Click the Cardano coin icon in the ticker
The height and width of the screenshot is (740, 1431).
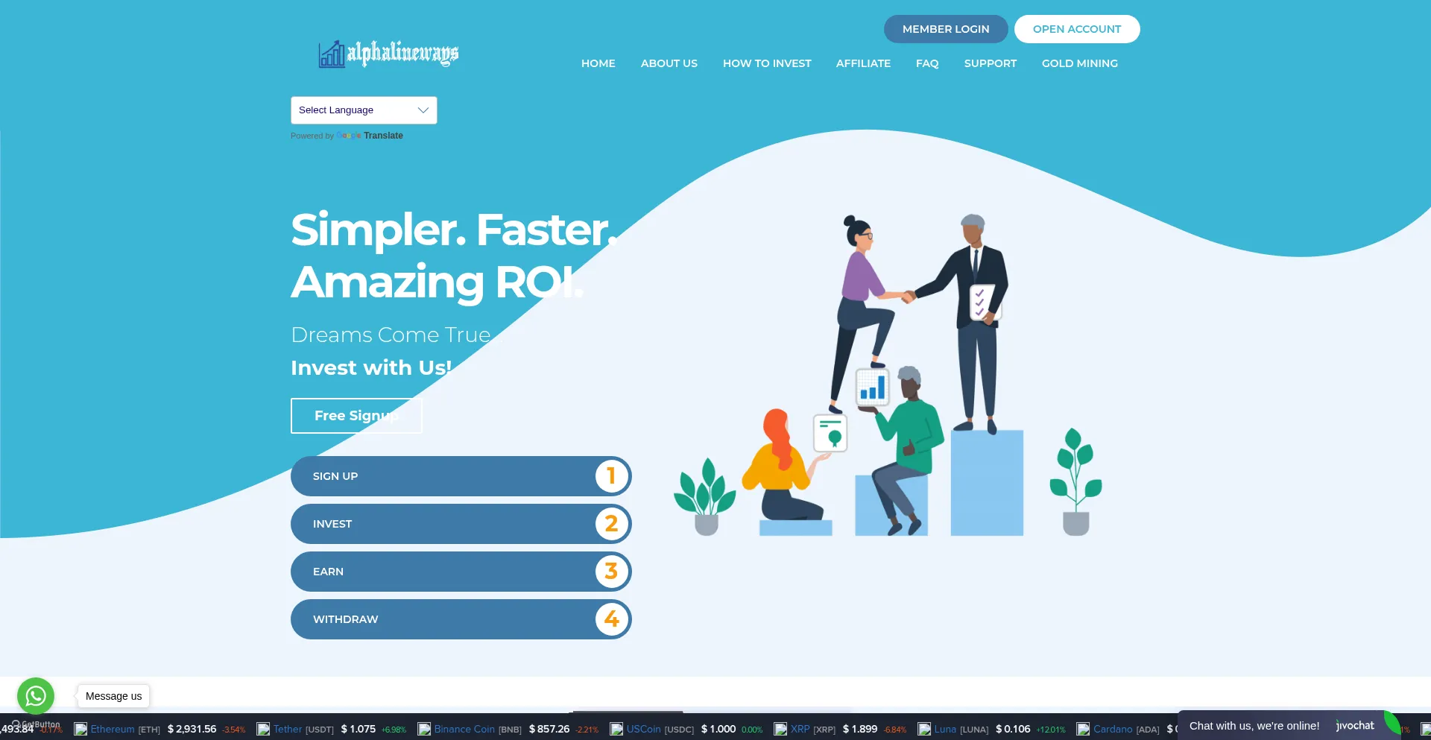[1083, 729]
